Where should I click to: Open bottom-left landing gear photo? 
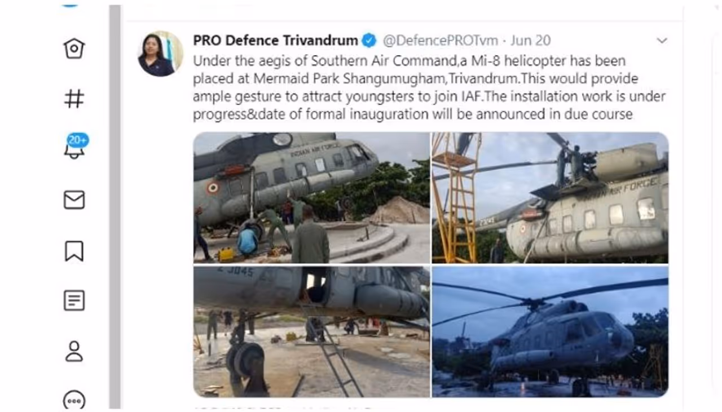[311, 331]
